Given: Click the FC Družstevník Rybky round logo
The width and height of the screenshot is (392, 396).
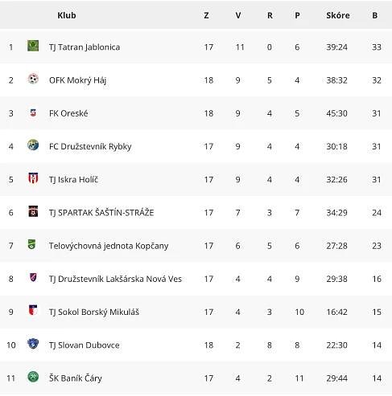Looking at the screenshot, I should tap(33, 145).
